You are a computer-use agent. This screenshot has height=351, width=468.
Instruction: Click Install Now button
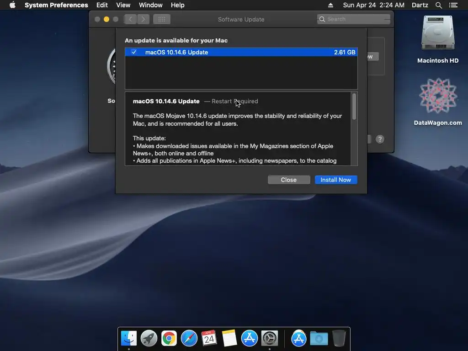click(336, 180)
